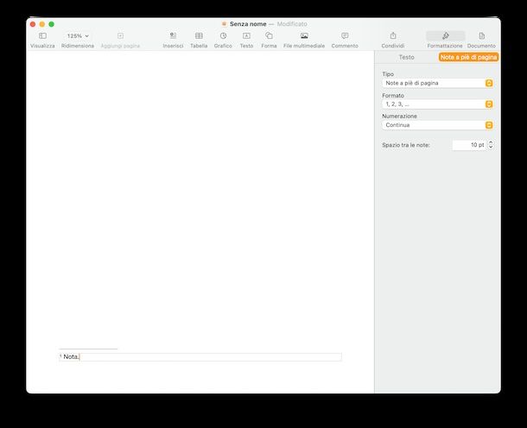The height and width of the screenshot is (428, 527).
Task: Open the Inserisci insert menu
Action: tap(173, 36)
